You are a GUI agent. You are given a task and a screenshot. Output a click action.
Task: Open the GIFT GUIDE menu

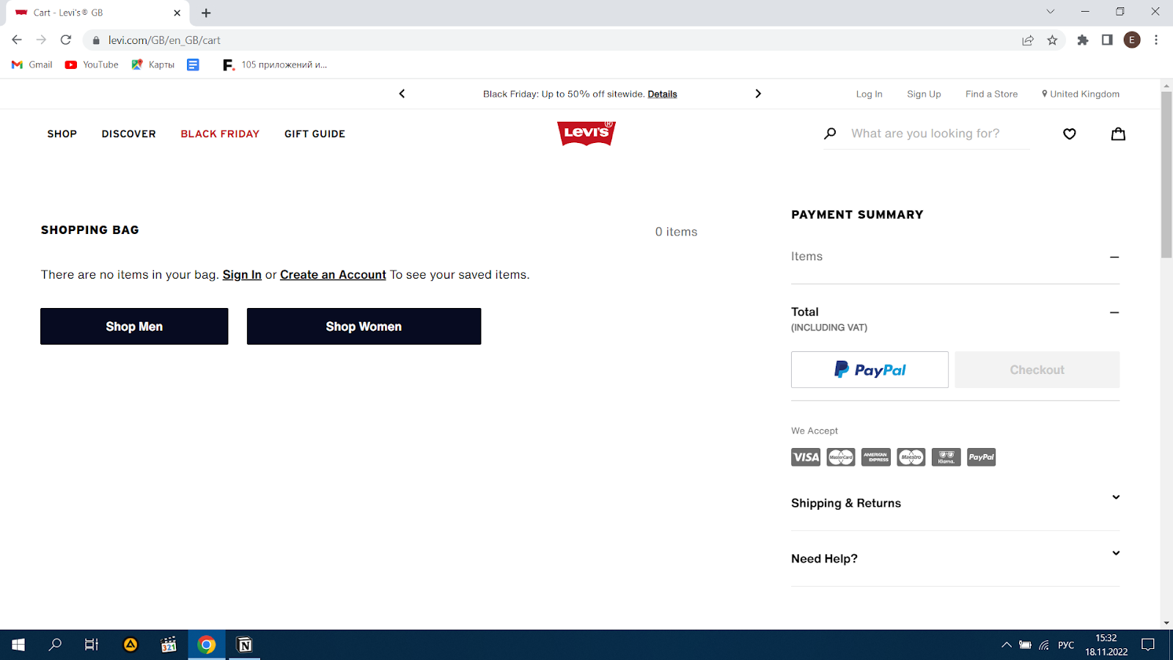315,133
